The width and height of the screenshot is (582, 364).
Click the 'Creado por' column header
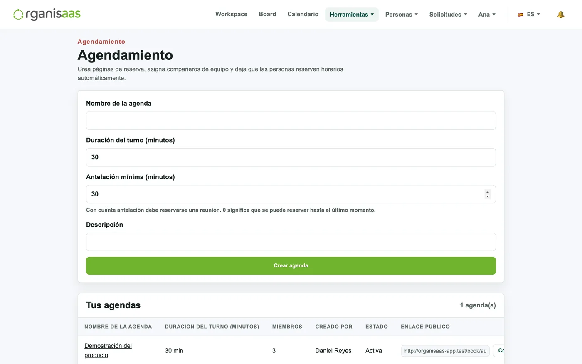334,327
